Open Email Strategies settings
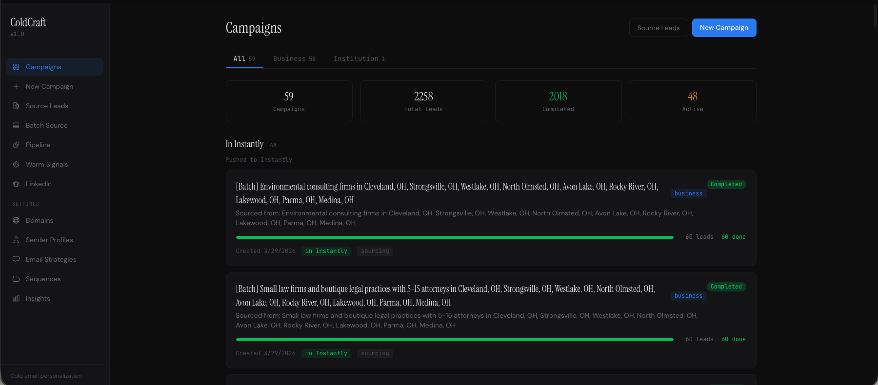This screenshot has width=878, height=385. click(55, 259)
